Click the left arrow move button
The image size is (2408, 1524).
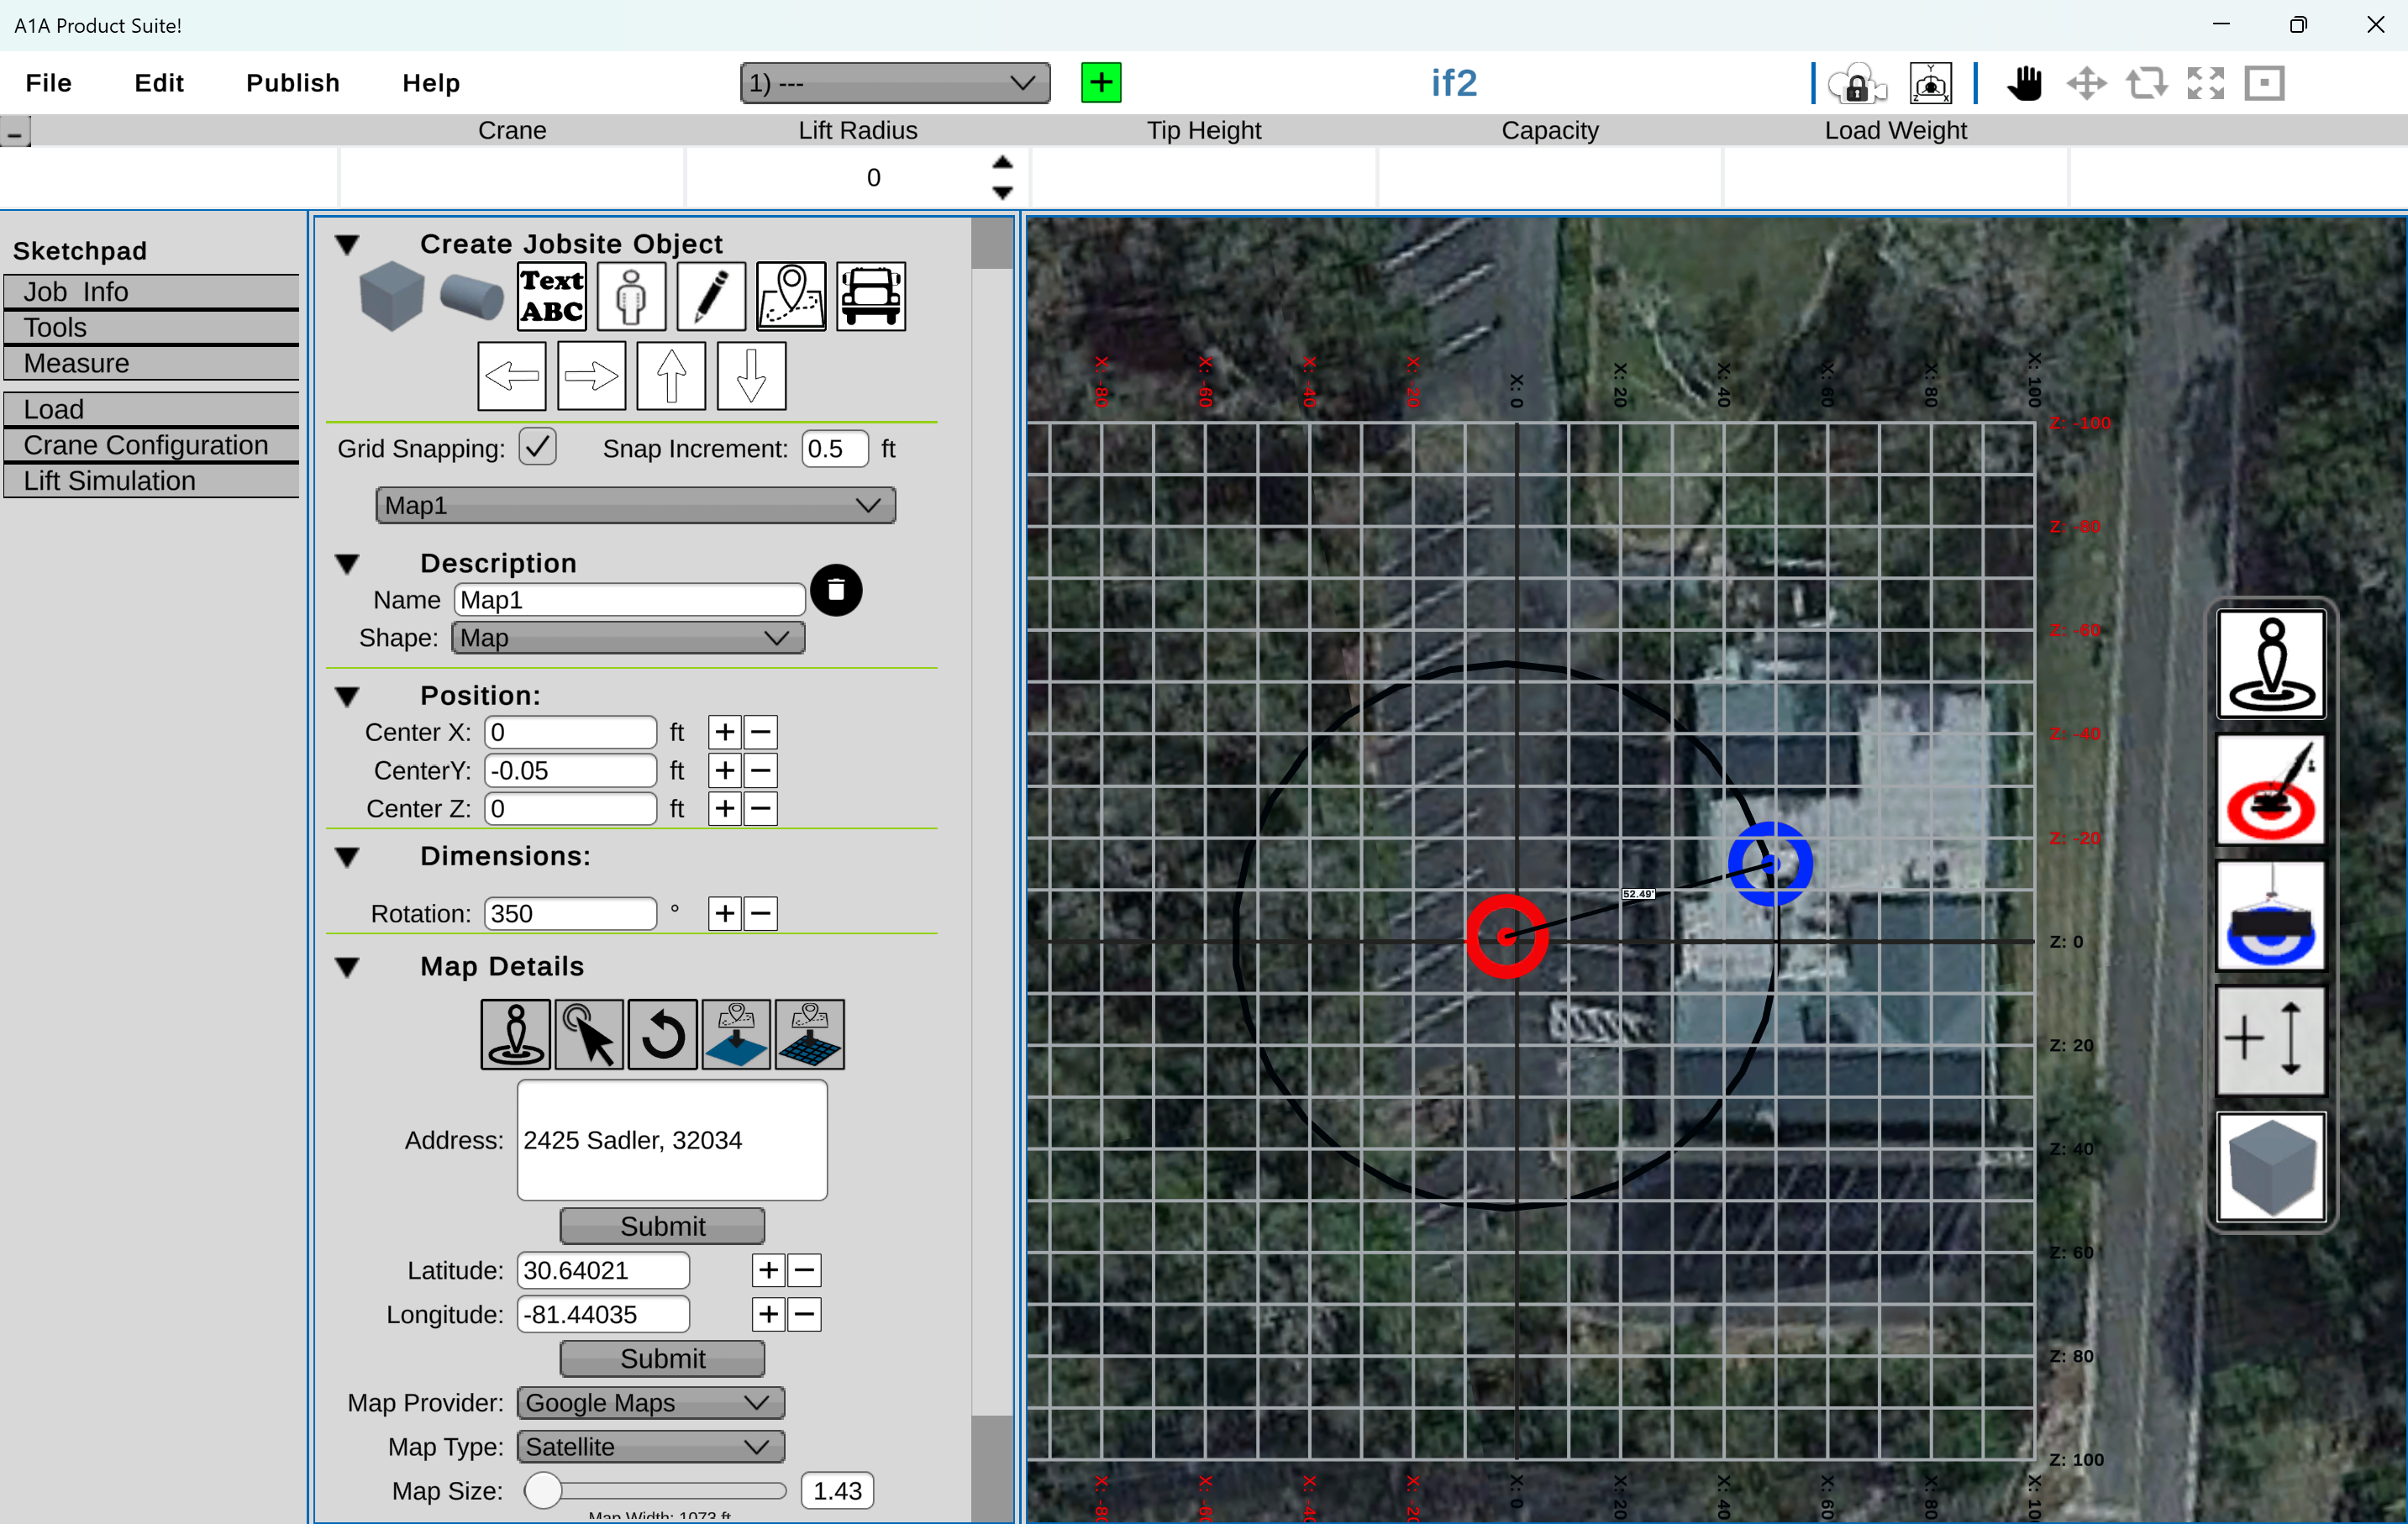click(x=512, y=376)
